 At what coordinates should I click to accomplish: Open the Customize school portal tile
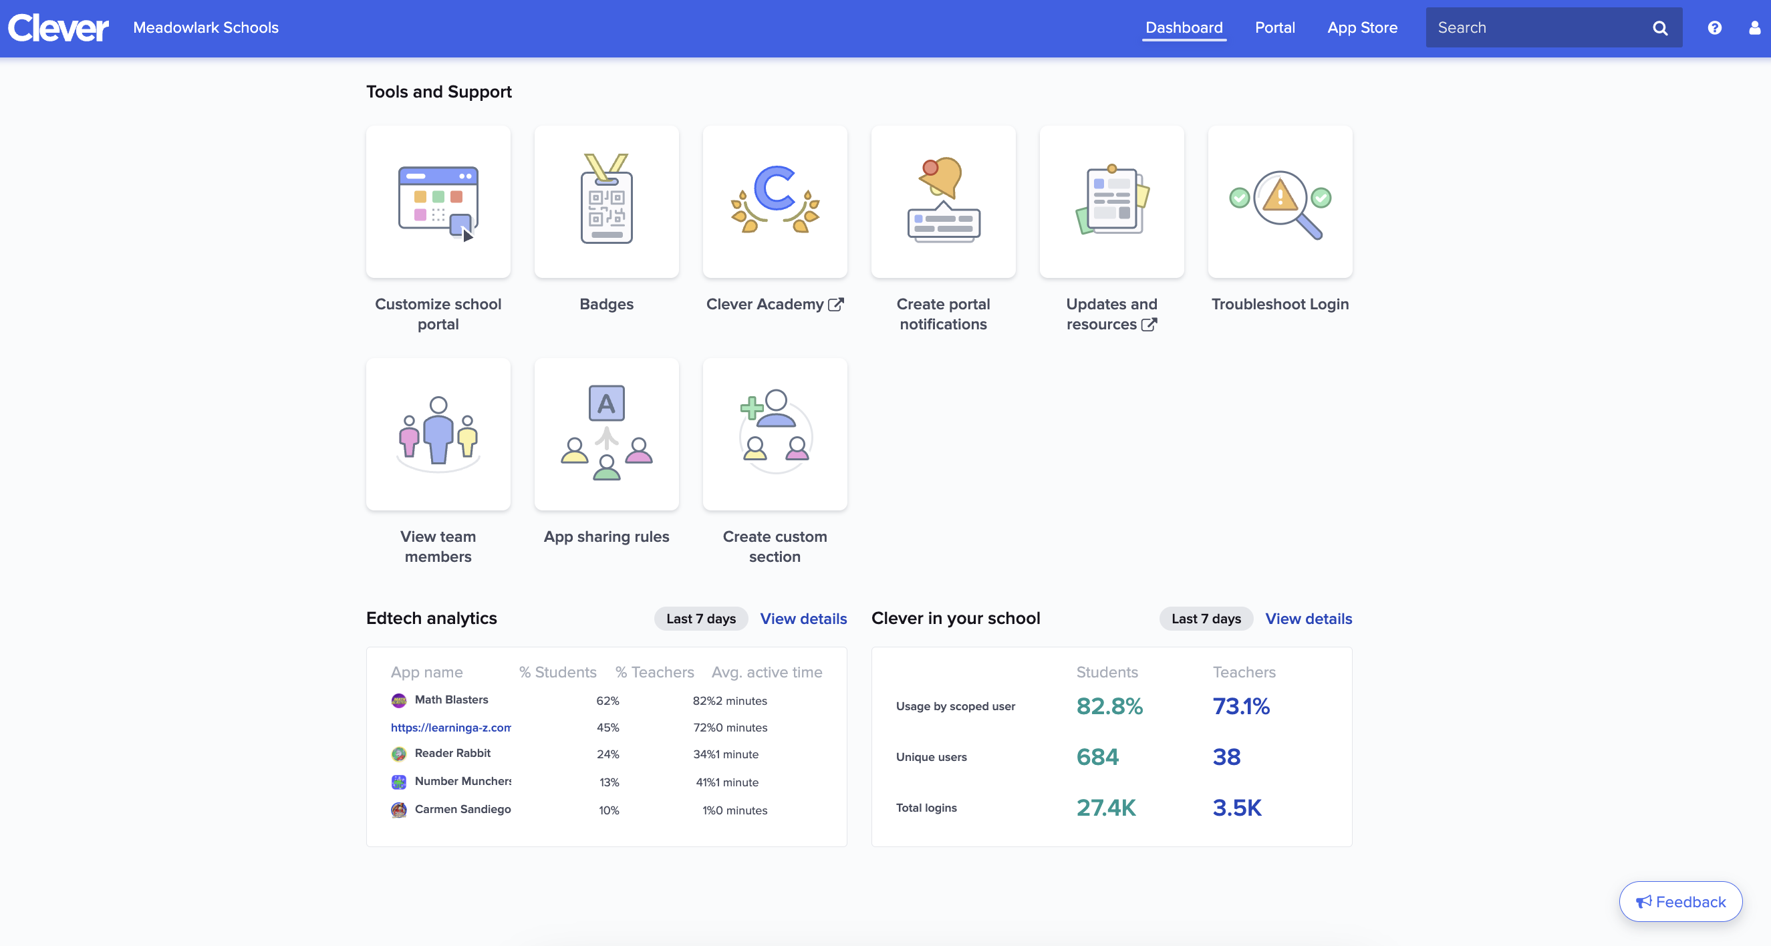tap(438, 202)
